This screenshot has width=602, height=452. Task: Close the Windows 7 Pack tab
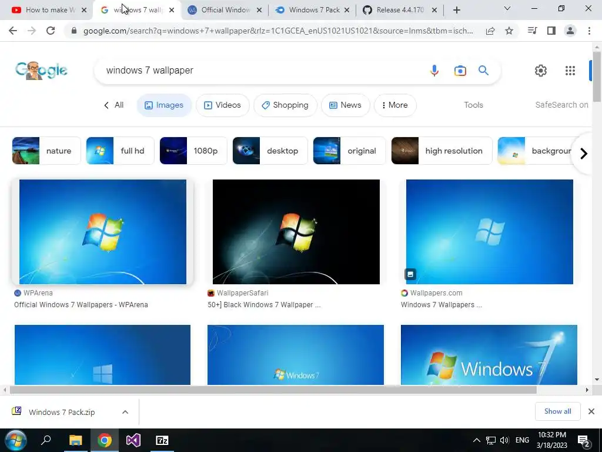click(347, 10)
